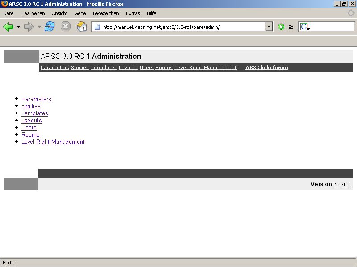357x267 pixels.
Task: Click inside the URL address field
Action: coord(178,27)
